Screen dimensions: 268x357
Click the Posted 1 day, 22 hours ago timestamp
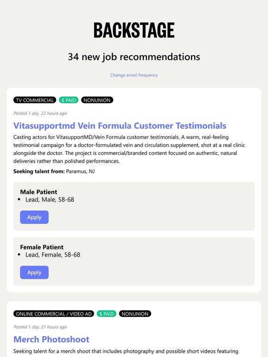pyautogui.click(x=40, y=113)
